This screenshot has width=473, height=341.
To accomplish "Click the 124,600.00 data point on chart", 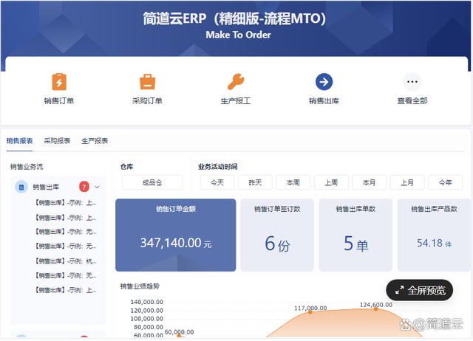I will click(375, 309).
